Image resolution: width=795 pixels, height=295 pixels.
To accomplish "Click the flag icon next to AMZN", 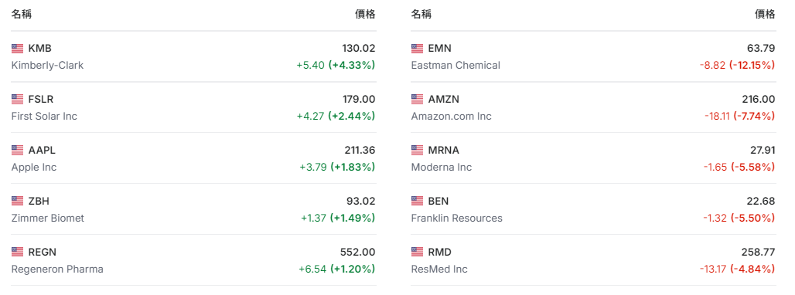I will click(418, 99).
